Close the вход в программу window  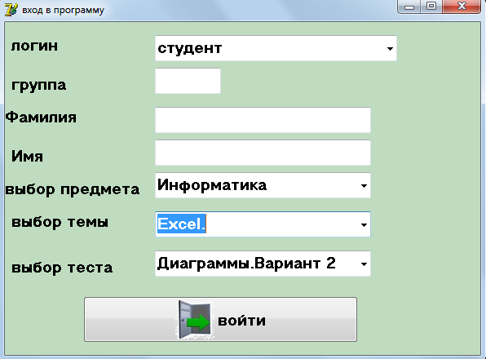pos(462,7)
